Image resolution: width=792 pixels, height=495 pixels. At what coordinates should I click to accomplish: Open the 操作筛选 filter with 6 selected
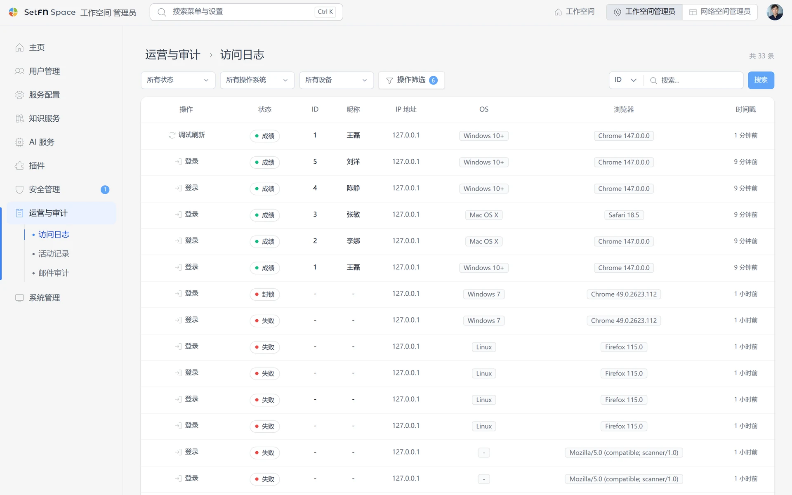point(411,80)
